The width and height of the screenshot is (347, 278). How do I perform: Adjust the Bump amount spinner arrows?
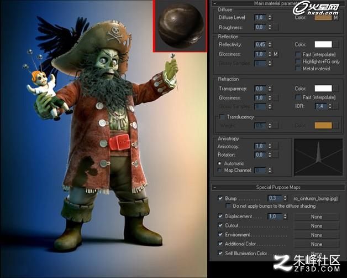pos(285,198)
